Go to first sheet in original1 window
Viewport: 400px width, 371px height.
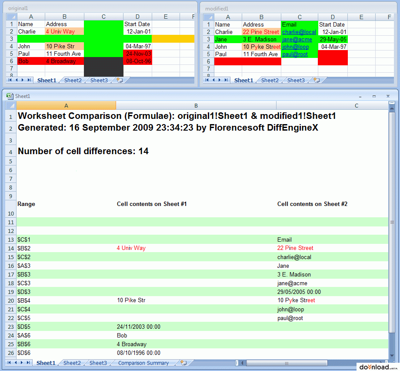[10, 80]
